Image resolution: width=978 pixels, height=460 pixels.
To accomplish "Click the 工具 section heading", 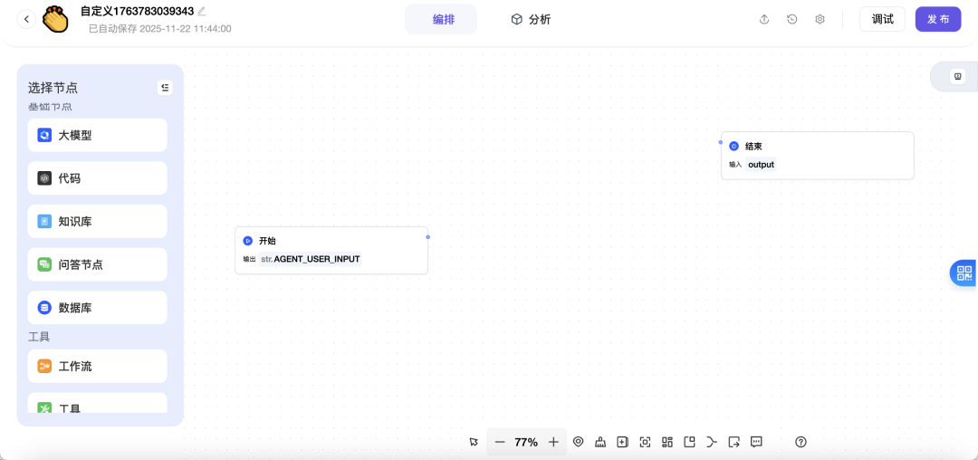I will point(39,337).
